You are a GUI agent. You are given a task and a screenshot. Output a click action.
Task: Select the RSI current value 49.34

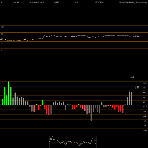pyautogui.click(x=136, y=36)
